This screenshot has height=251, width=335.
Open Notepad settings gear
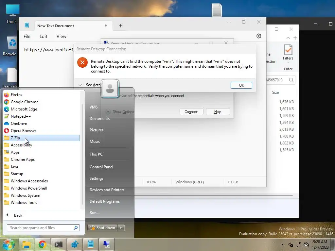pos(259,36)
